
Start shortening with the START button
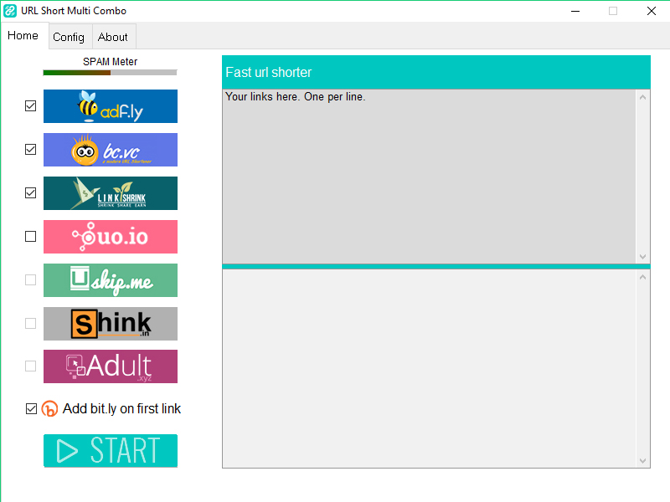coord(111,451)
